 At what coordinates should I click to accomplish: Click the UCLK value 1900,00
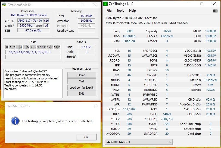(210, 41)
